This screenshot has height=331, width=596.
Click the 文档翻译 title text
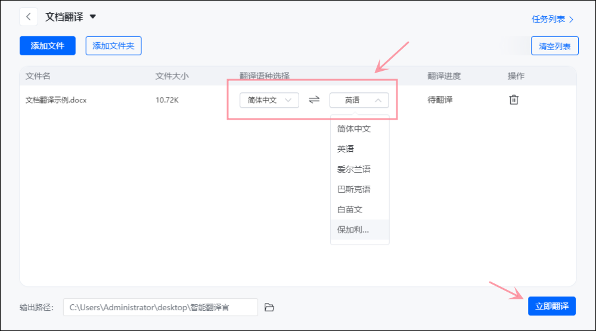coord(64,17)
